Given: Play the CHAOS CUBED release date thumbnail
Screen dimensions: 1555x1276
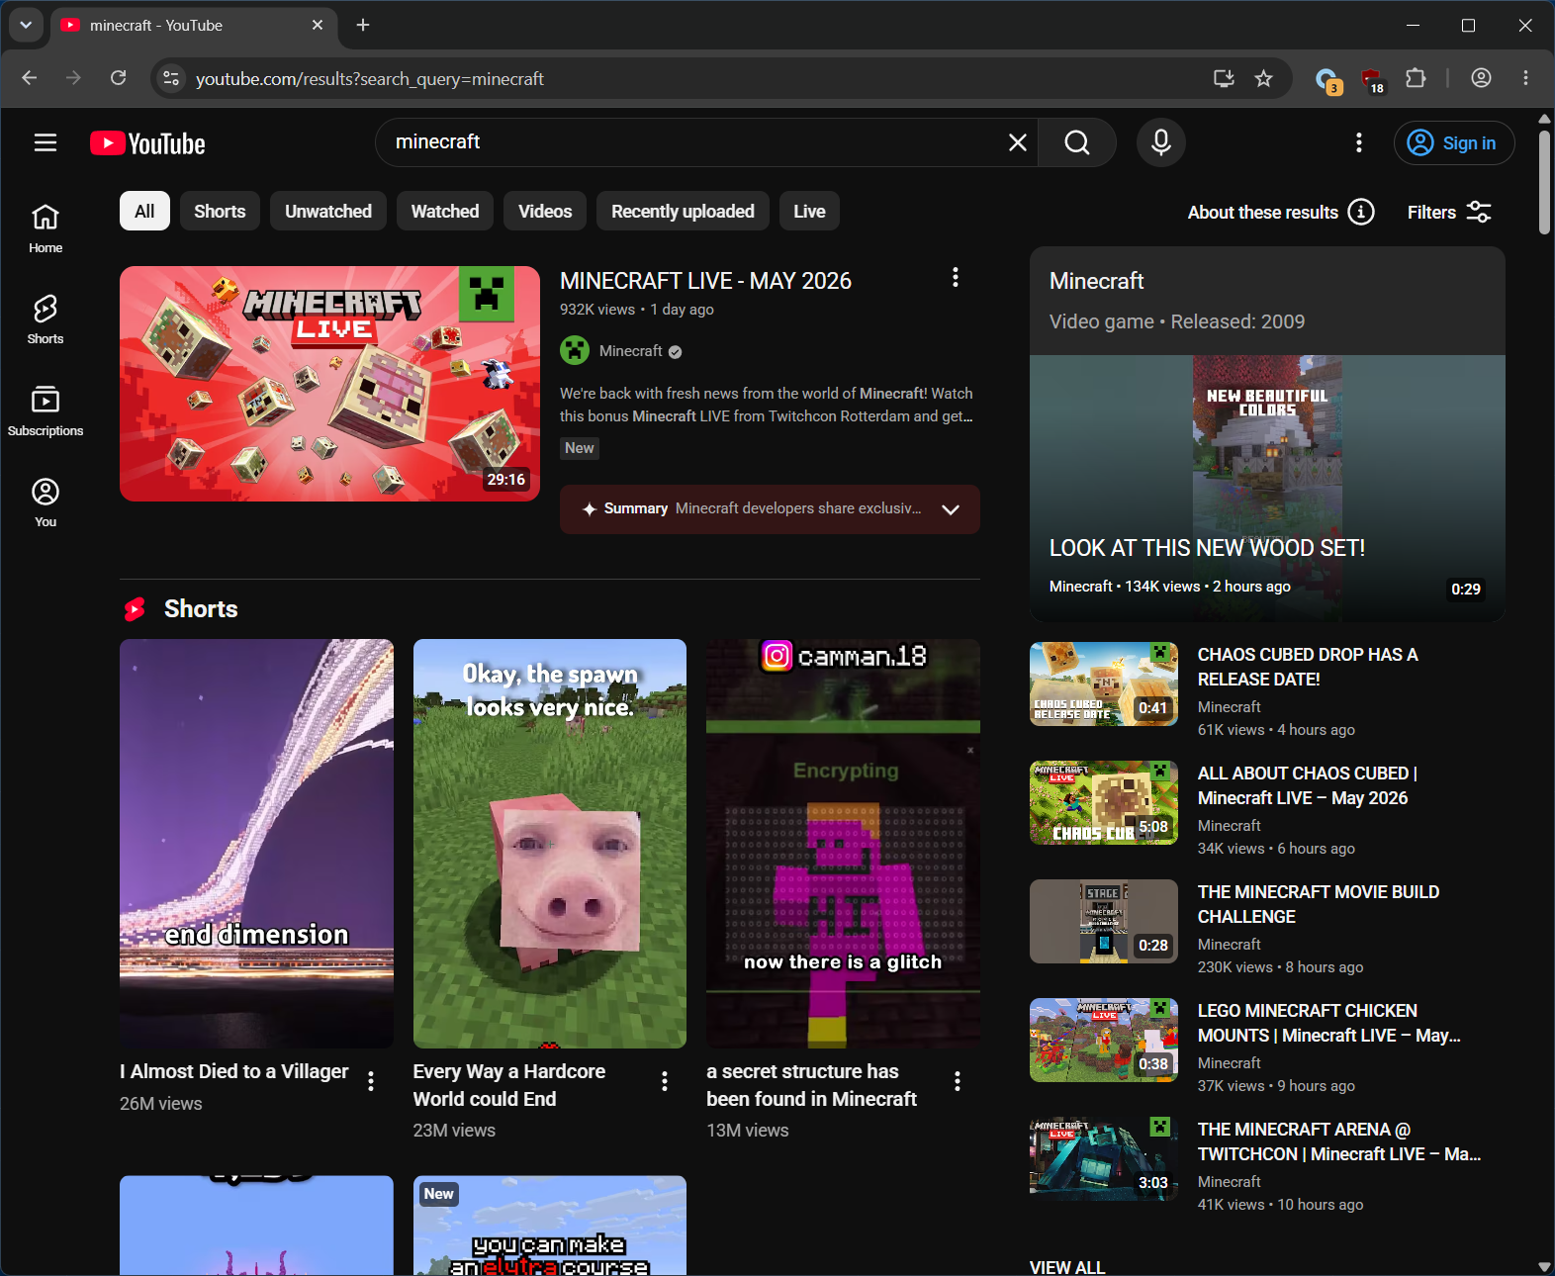Looking at the screenshot, I should click(x=1104, y=684).
